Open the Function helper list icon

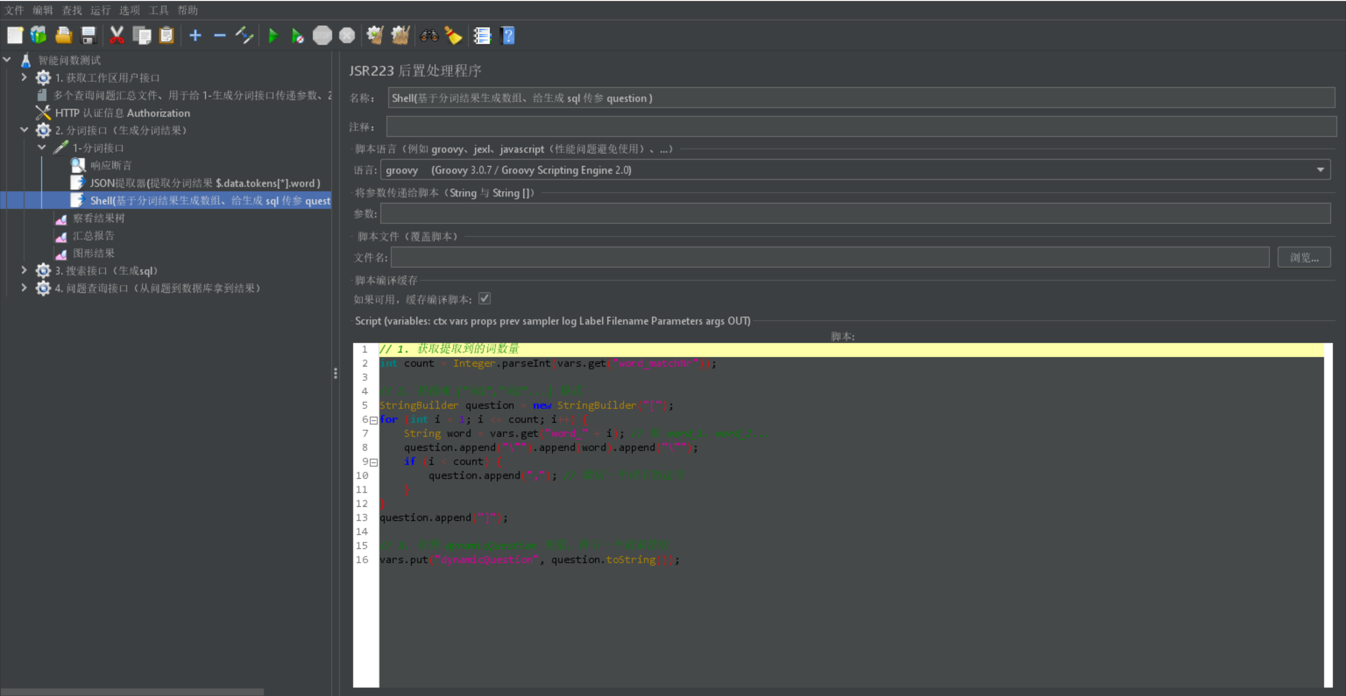[482, 35]
